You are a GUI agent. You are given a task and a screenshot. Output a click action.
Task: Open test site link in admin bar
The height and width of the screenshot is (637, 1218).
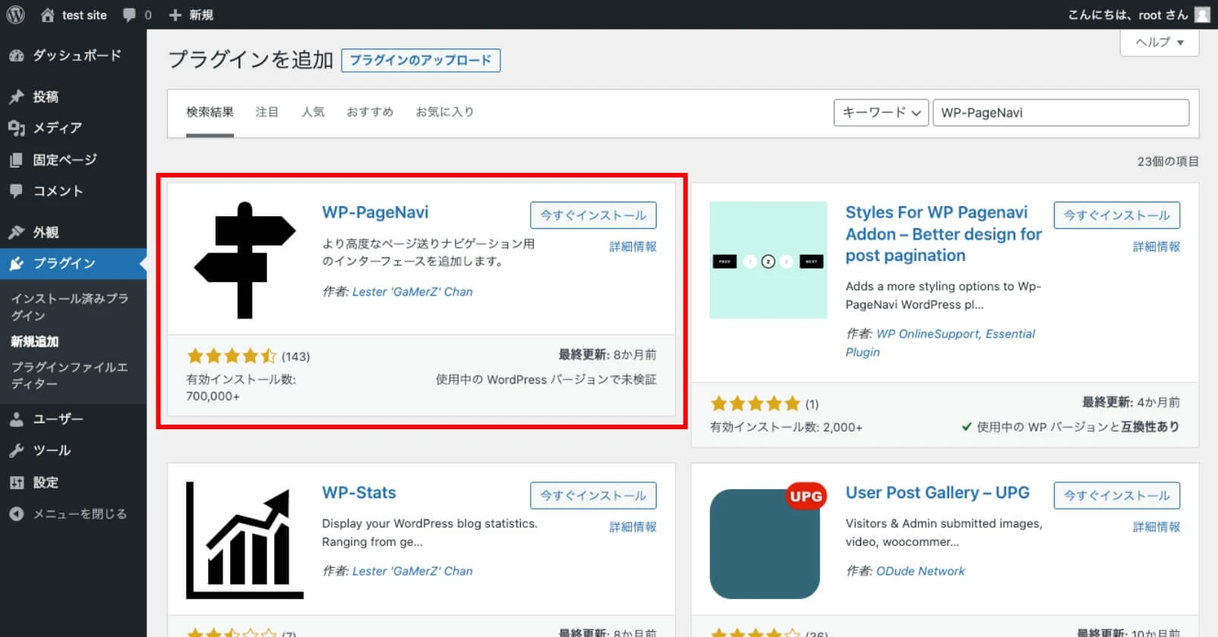click(84, 15)
